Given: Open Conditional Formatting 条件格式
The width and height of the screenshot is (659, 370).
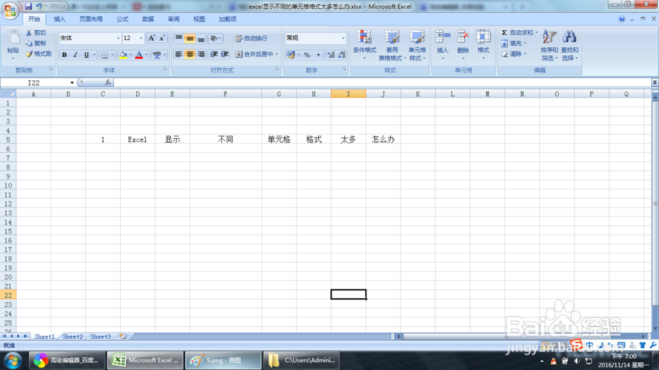Looking at the screenshot, I should [364, 45].
